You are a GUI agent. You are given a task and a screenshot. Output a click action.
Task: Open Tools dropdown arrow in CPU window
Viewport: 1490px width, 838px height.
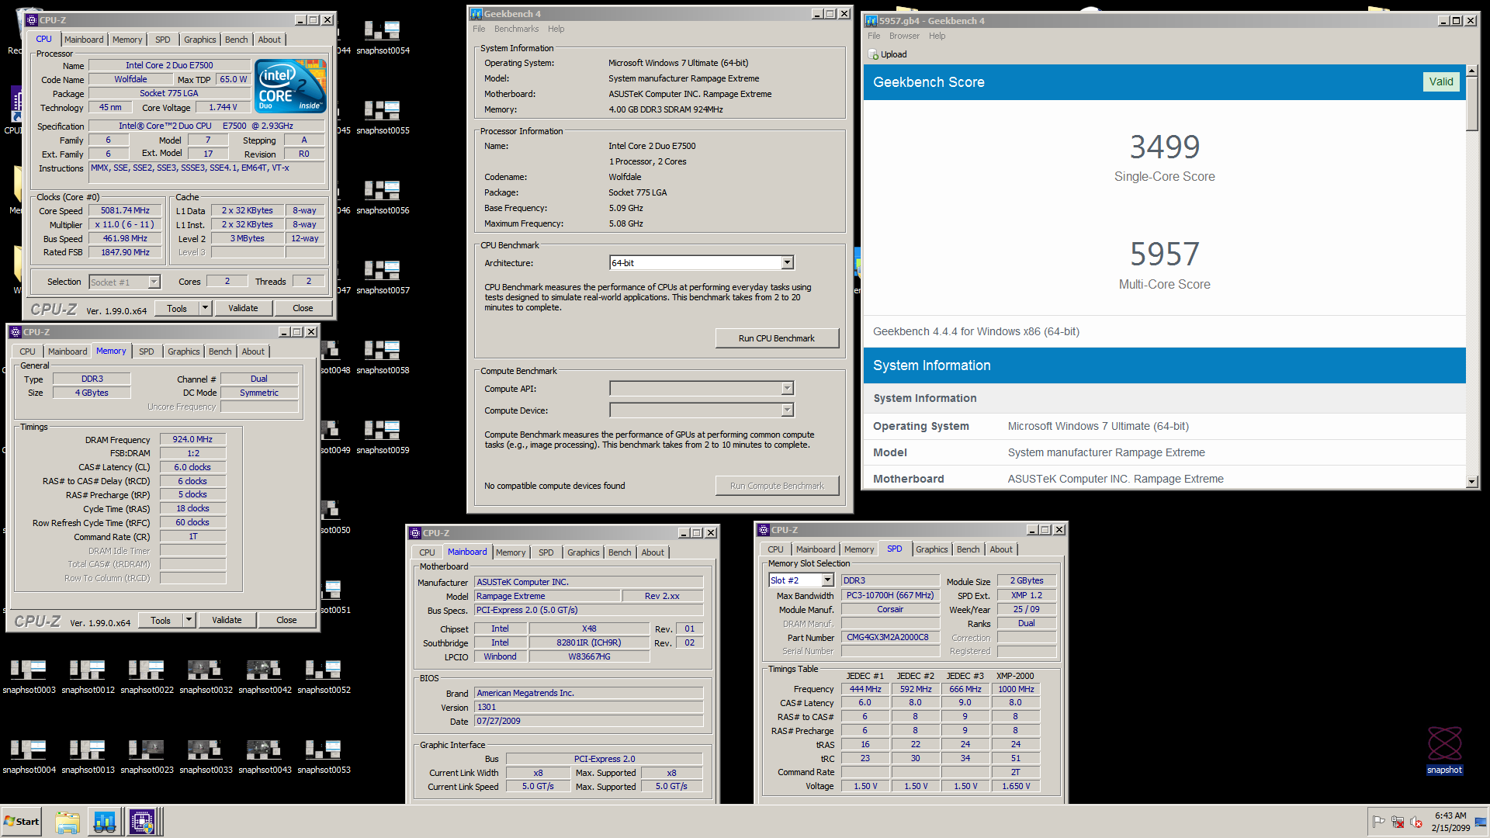[205, 308]
